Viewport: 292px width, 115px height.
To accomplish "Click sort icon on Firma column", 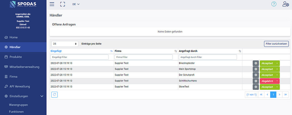I will tap(176, 51).
